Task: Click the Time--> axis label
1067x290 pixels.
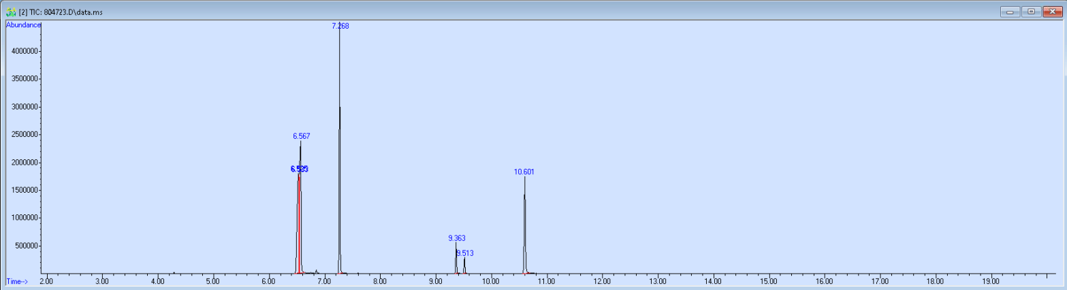Action: click(17, 280)
